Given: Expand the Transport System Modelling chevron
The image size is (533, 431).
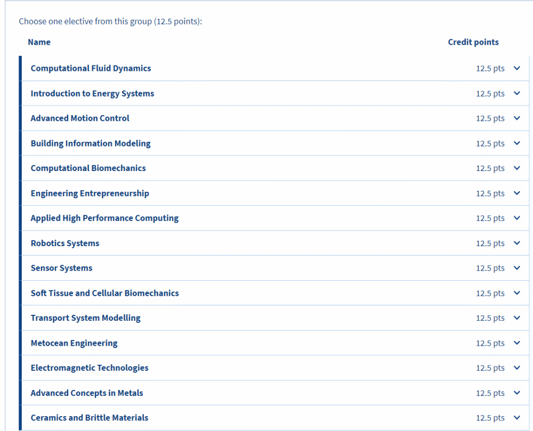Looking at the screenshot, I should [x=516, y=318].
